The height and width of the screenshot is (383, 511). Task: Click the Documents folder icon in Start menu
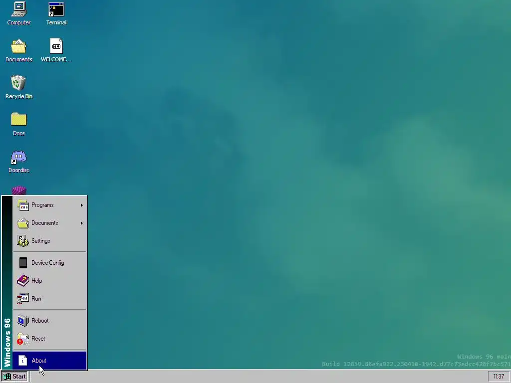pos(23,223)
